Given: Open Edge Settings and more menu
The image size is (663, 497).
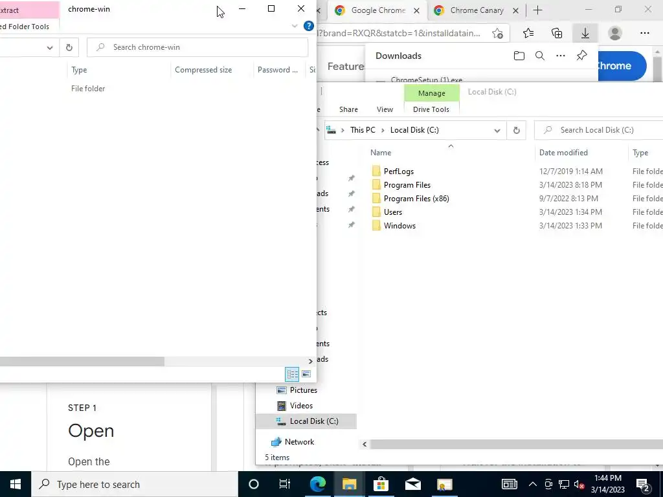Looking at the screenshot, I should [x=644, y=33].
